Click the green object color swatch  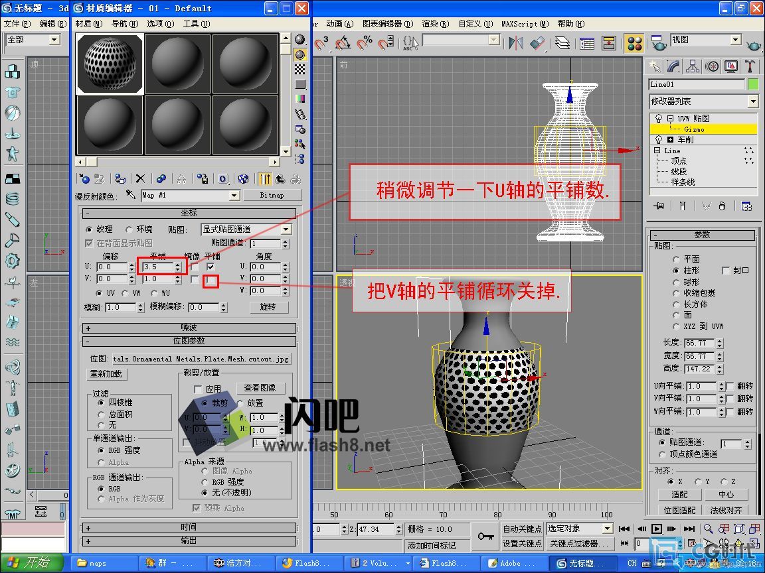click(x=752, y=84)
